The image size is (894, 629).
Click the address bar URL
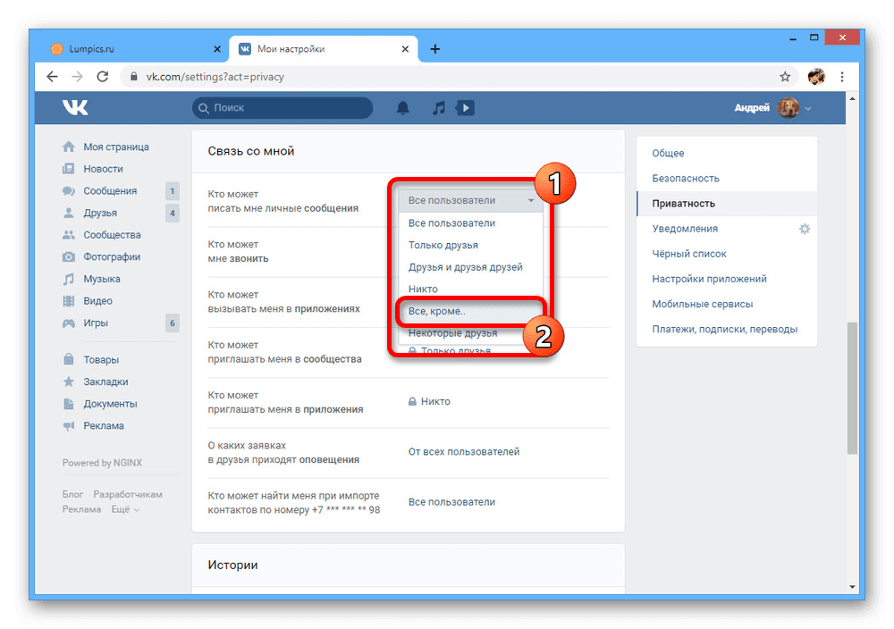click(x=215, y=77)
